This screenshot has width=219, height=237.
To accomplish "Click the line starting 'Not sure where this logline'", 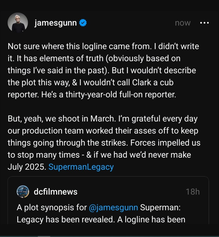I will (x=103, y=47).
